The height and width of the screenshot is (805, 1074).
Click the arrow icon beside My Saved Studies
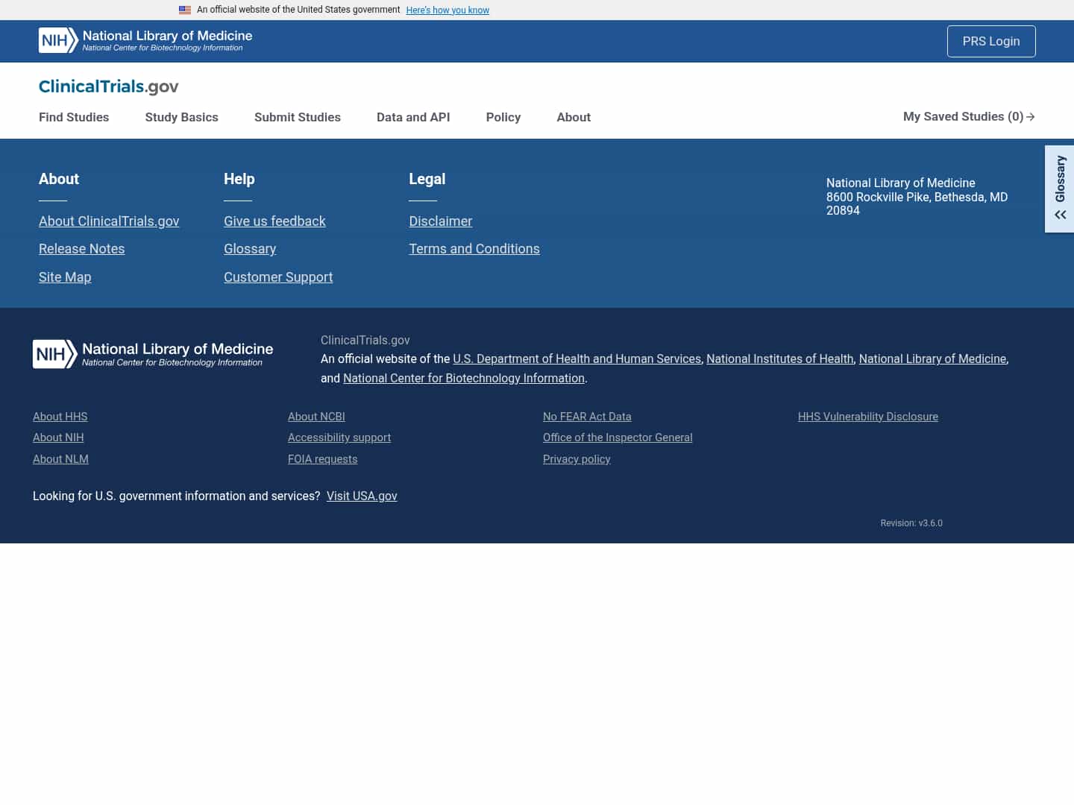coord(1031,117)
